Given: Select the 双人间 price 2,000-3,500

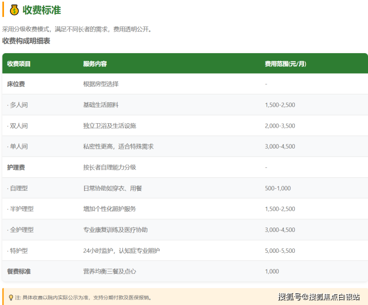Looking at the screenshot, I should click(280, 126).
